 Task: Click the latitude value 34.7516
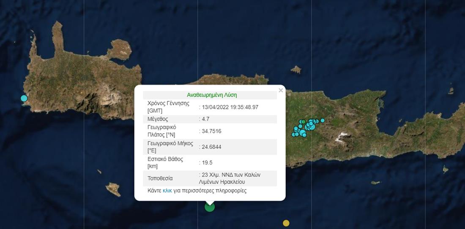point(211,131)
